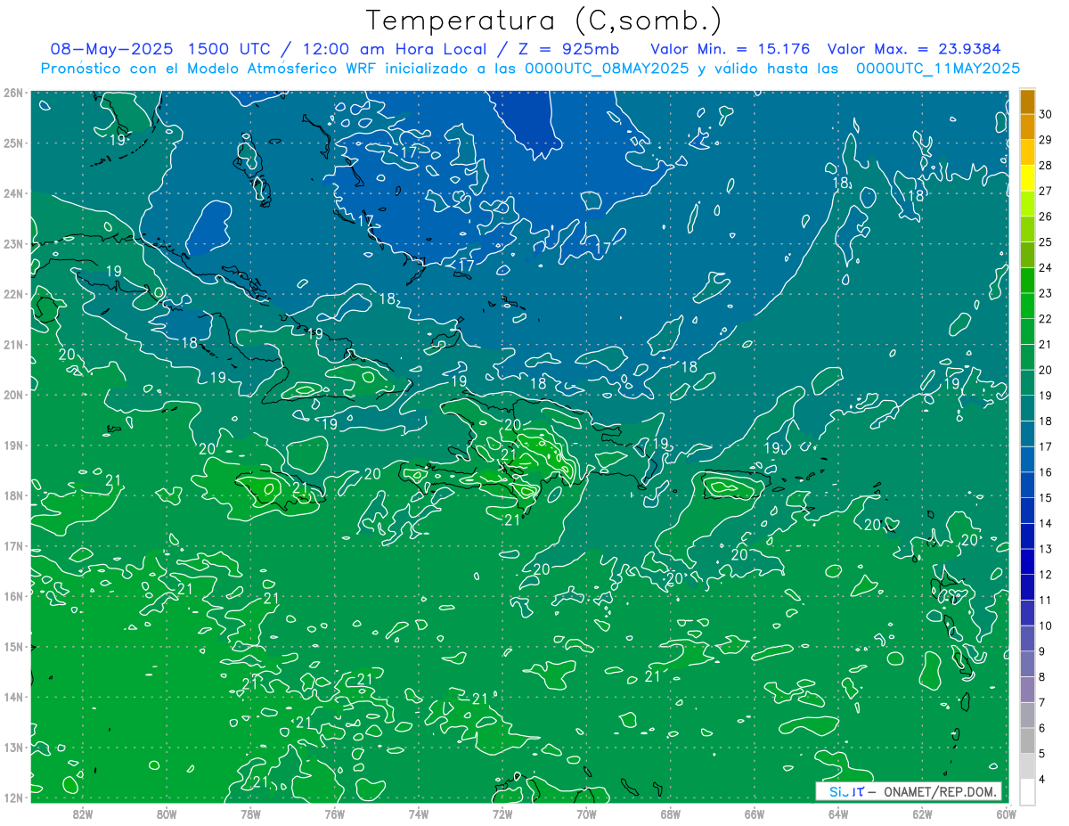Click the '64W' longitude axis label

pos(838,814)
